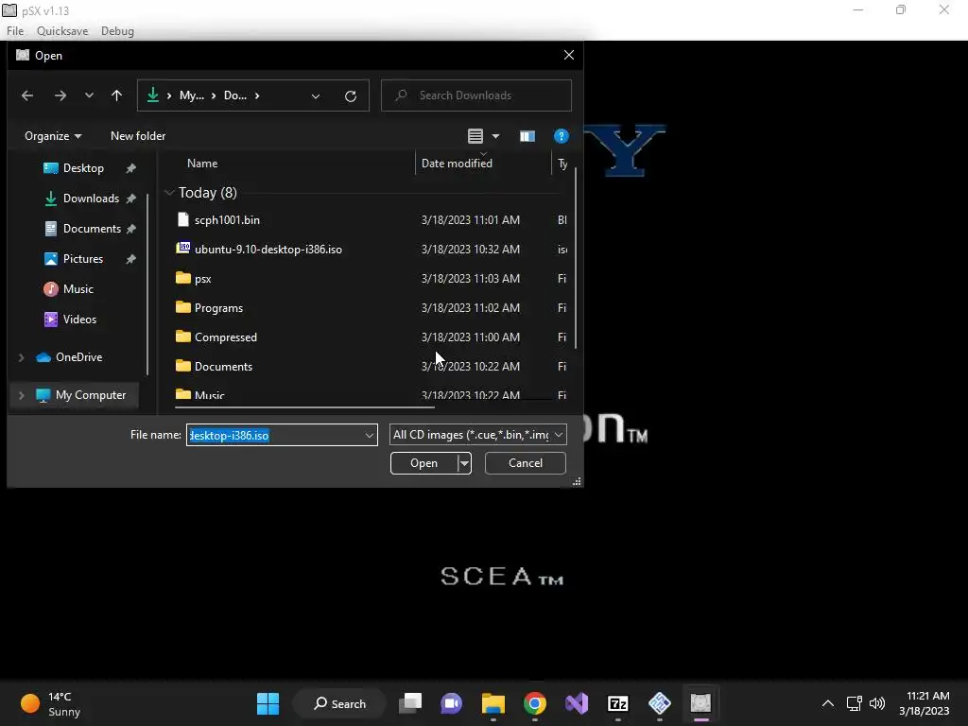
Task: Open the weather widget showing 14°C
Action: (51, 703)
